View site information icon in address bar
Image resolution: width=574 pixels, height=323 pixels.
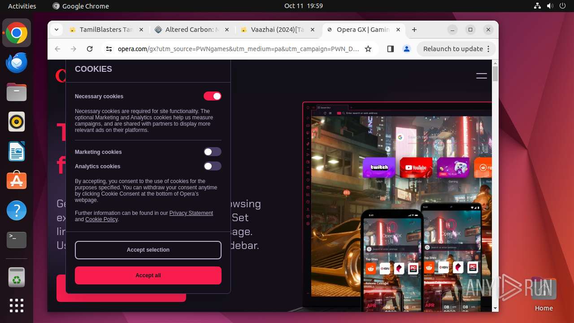point(109,49)
